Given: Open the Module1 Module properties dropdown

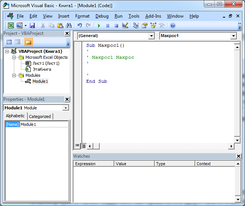Looking at the screenshot, I should click(x=66, y=108).
